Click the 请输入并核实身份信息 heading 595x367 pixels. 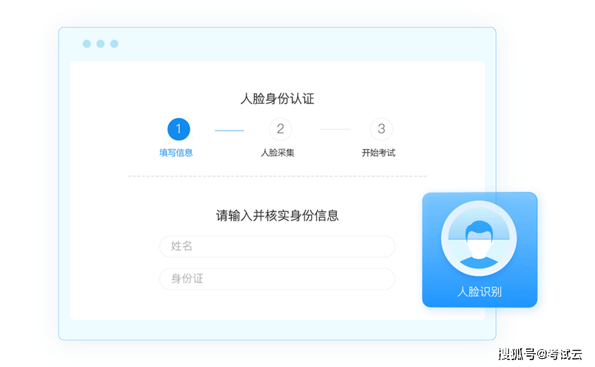coord(277,215)
